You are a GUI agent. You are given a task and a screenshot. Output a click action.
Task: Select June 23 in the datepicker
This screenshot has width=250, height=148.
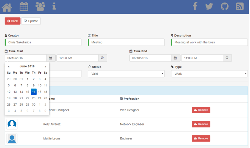[33, 98]
